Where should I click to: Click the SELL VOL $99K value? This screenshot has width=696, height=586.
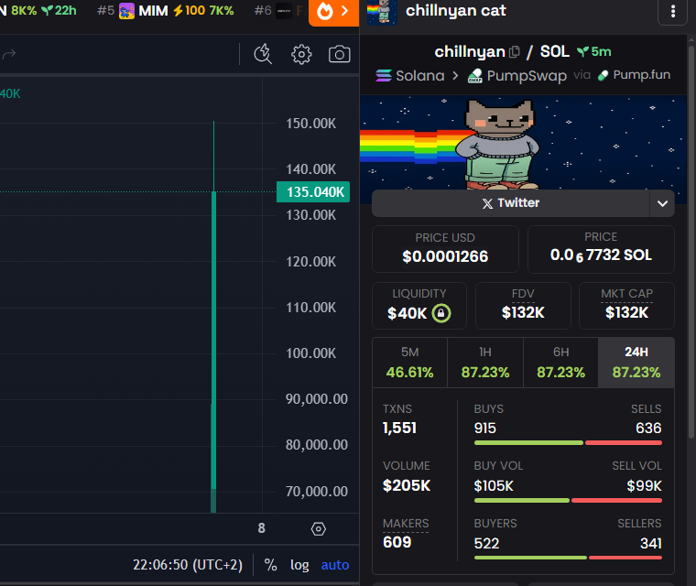click(x=644, y=486)
